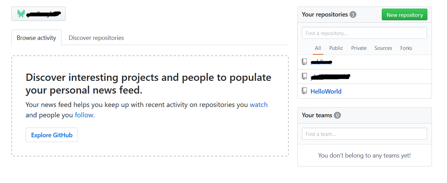Follow the 'watch' link in news feed text
Image resolution: width=447 pixels, height=183 pixels.
259,105
